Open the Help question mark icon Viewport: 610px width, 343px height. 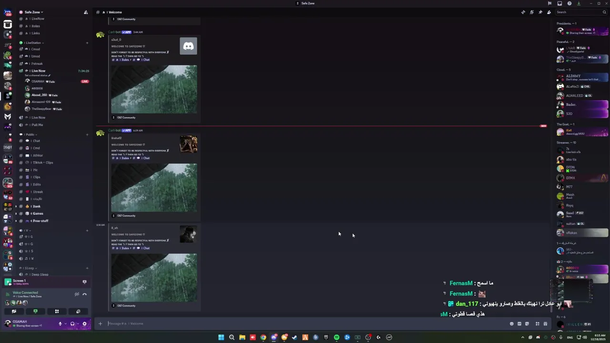[x=569, y=3]
